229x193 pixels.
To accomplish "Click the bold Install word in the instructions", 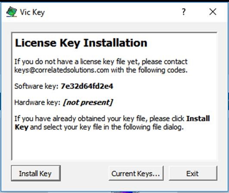I will pyautogui.click(x=198, y=118).
